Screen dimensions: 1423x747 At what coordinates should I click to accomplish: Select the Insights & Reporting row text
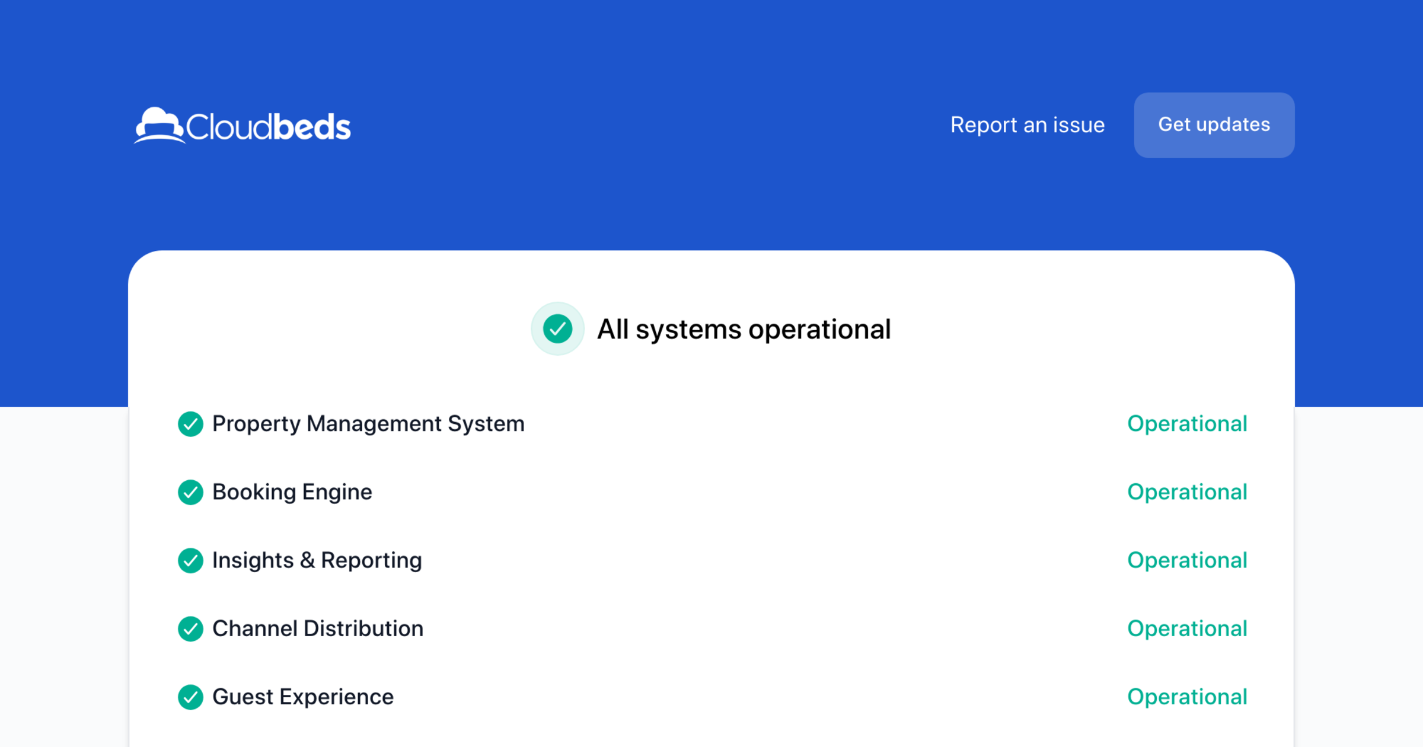(x=317, y=560)
